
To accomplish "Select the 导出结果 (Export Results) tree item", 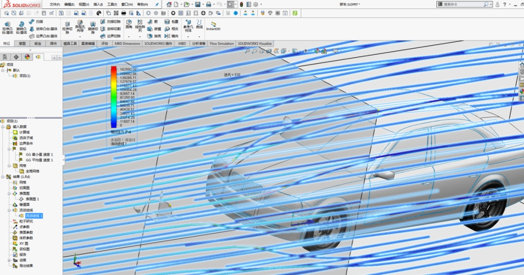I will [26, 266].
